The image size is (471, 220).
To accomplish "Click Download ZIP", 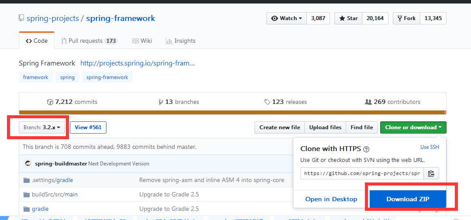I will click(x=408, y=199).
